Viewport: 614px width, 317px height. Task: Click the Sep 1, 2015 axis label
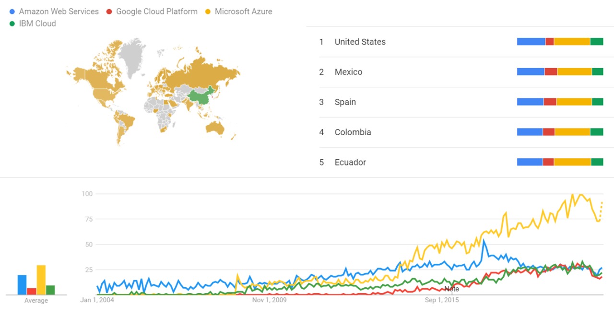pyautogui.click(x=441, y=301)
